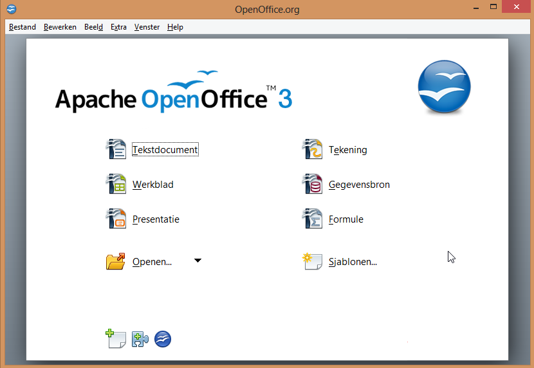The width and height of the screenshot is (534, 368).
Task: Open the Venster menu
Action: [147, 27]
